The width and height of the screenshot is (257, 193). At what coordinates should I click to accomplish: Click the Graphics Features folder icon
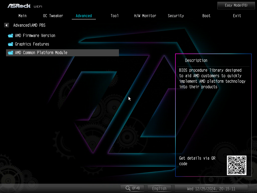click(x=11, y=44)
